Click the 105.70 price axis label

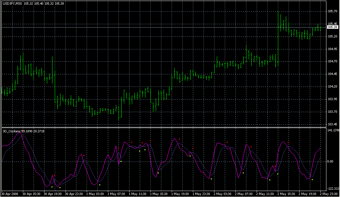click(332, 11)
